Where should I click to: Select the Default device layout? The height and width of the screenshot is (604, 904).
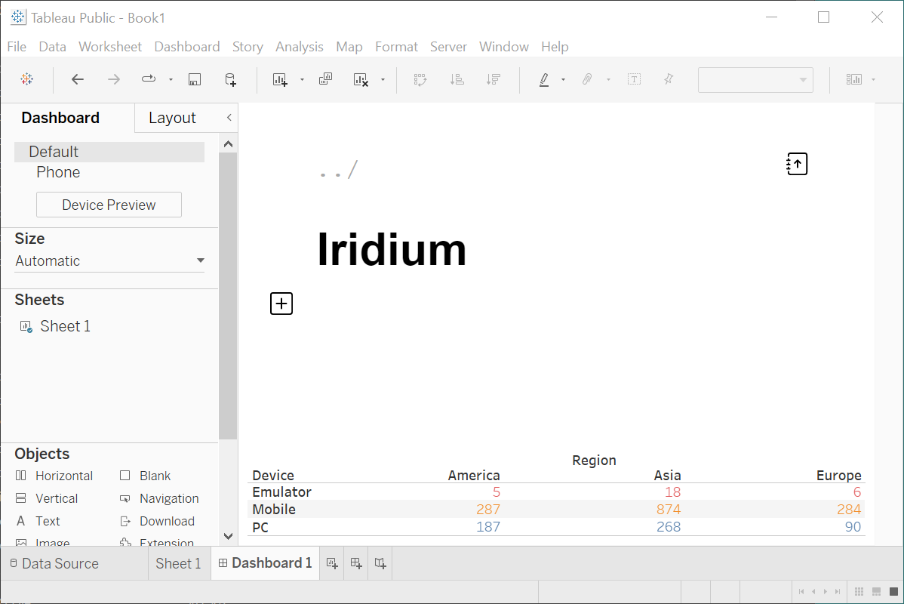54,151
